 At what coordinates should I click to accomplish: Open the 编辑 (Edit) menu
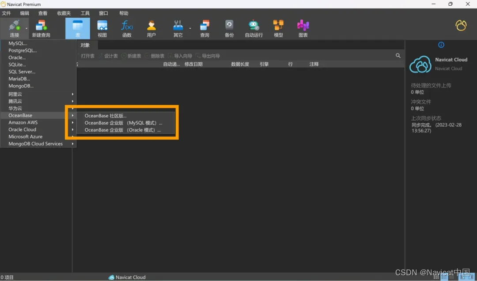pos(25,13)
